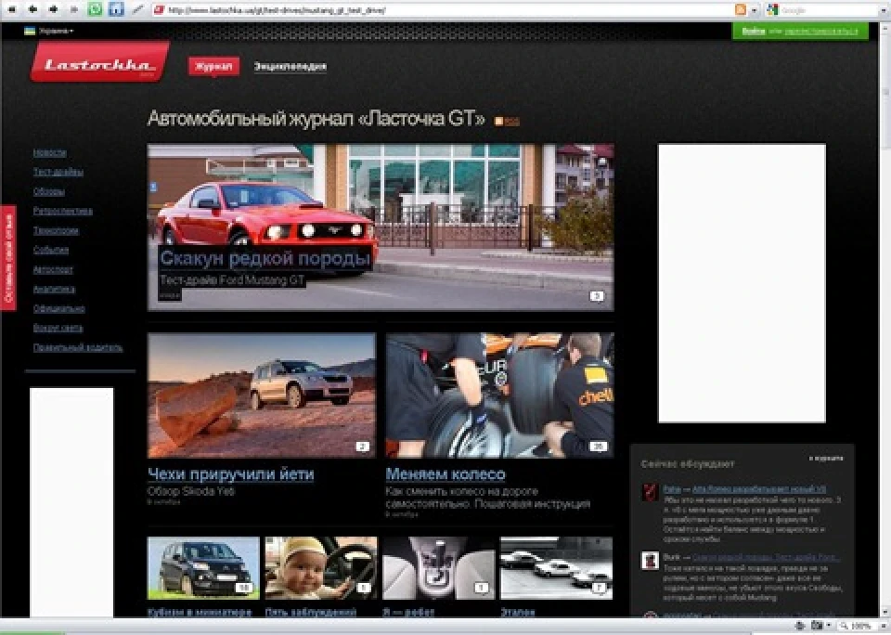The image size is (891, 635).
Task: Click the dark Citroen car thumbnail
Action: [203, 568]
